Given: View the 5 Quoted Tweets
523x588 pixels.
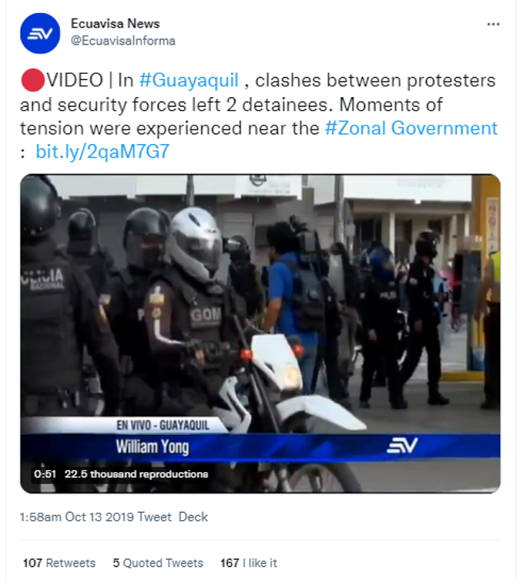Looking at the screenshot, I should pos(158,563).
